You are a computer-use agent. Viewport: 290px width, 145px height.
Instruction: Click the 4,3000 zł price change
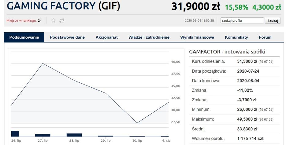(x=267, y=7)
